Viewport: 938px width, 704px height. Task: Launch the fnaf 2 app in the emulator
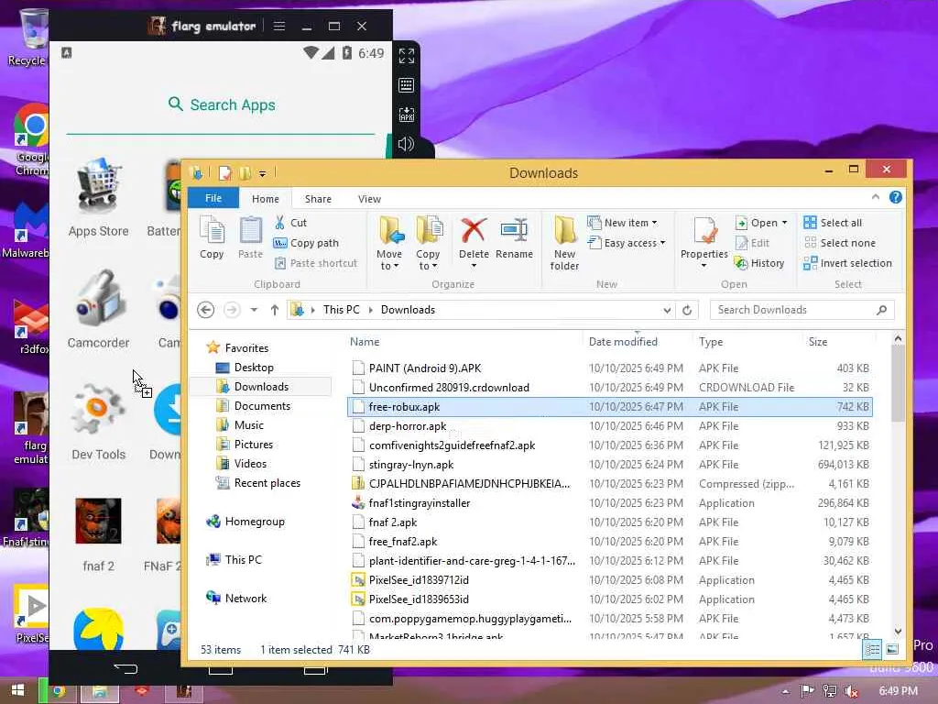coord(99,534)
